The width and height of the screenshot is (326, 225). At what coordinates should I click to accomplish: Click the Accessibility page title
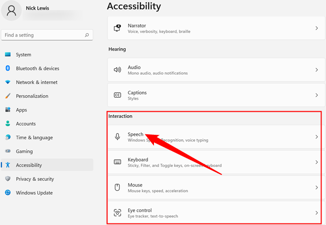(x=134, y=6)
